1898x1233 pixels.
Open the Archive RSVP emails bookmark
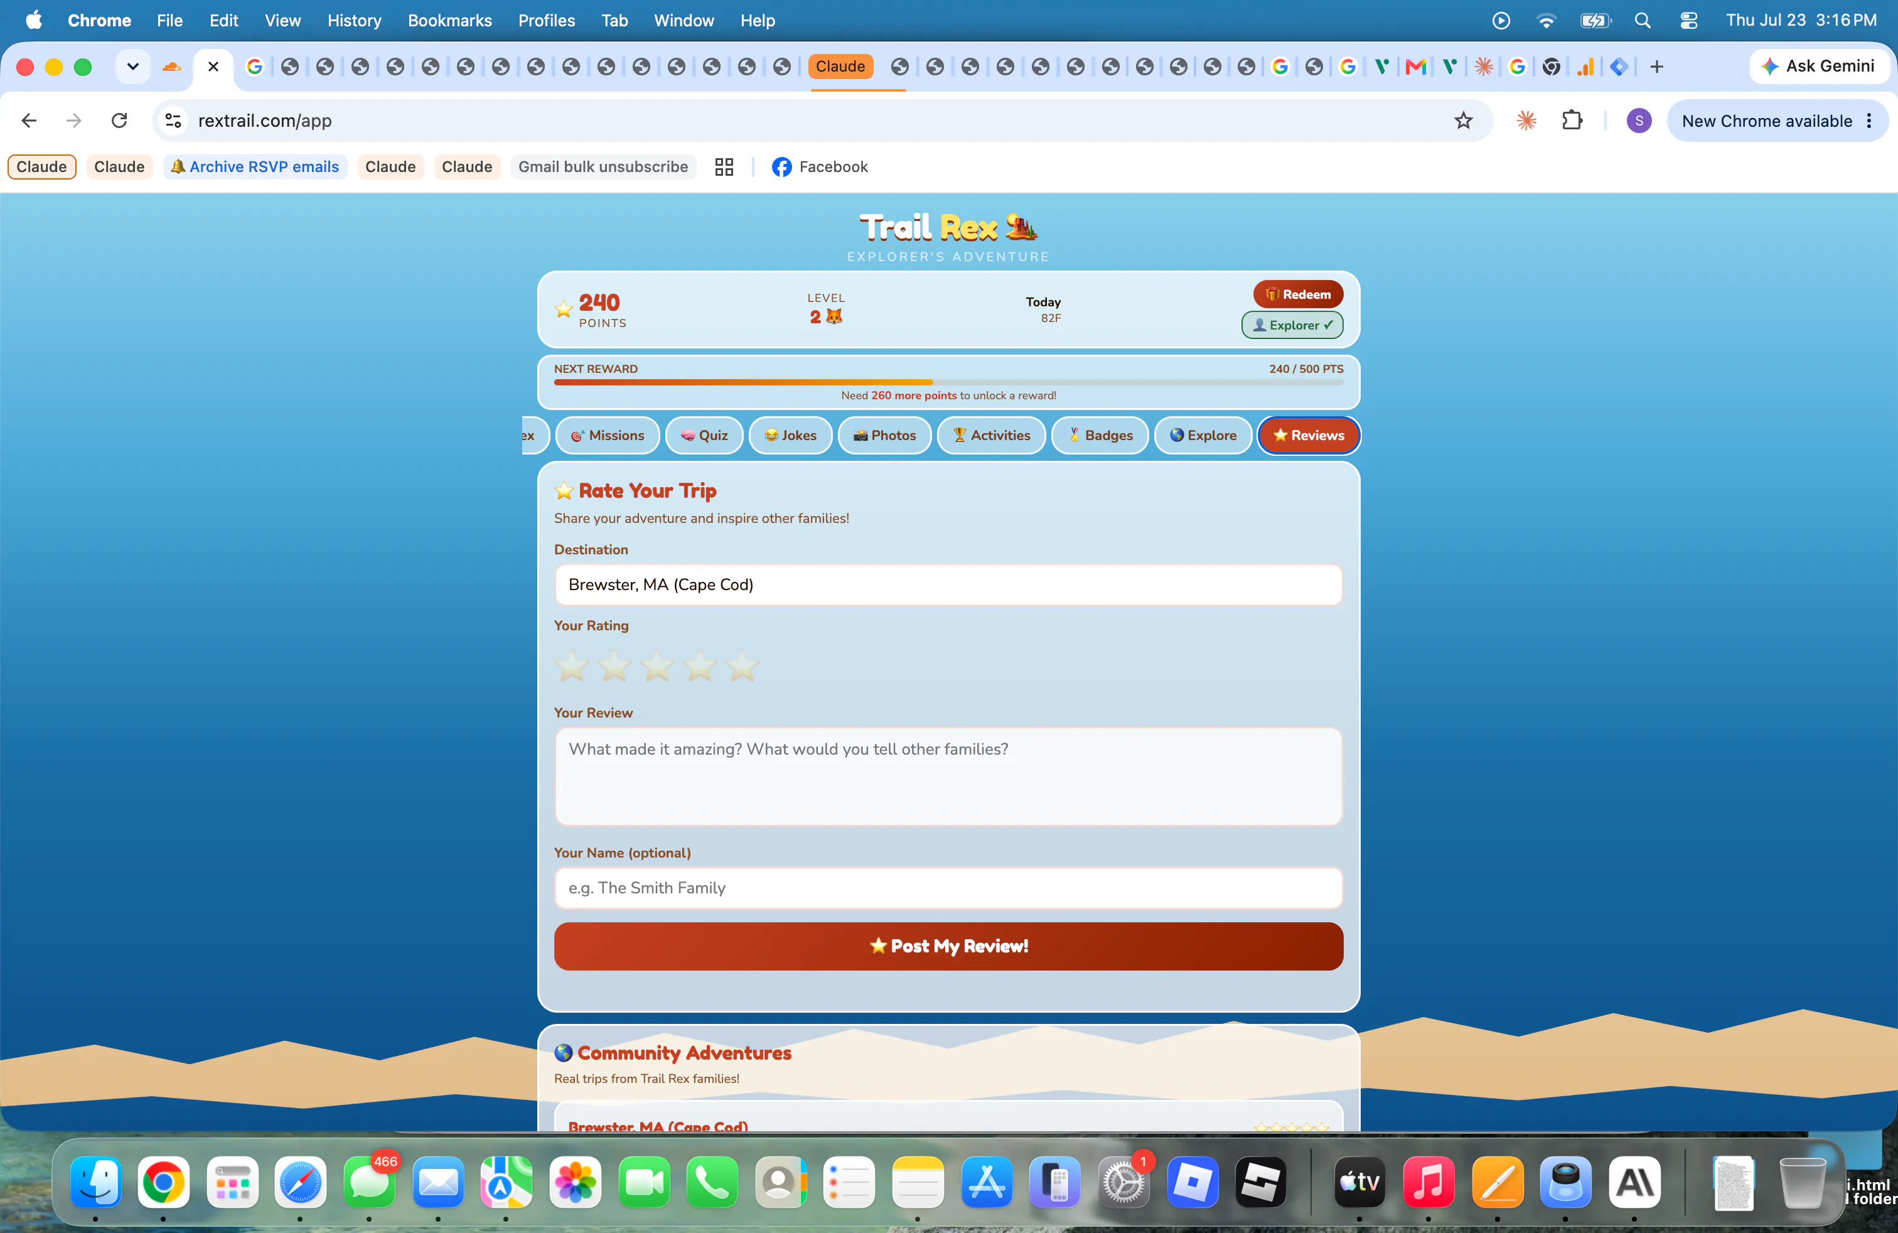point(255,167)
